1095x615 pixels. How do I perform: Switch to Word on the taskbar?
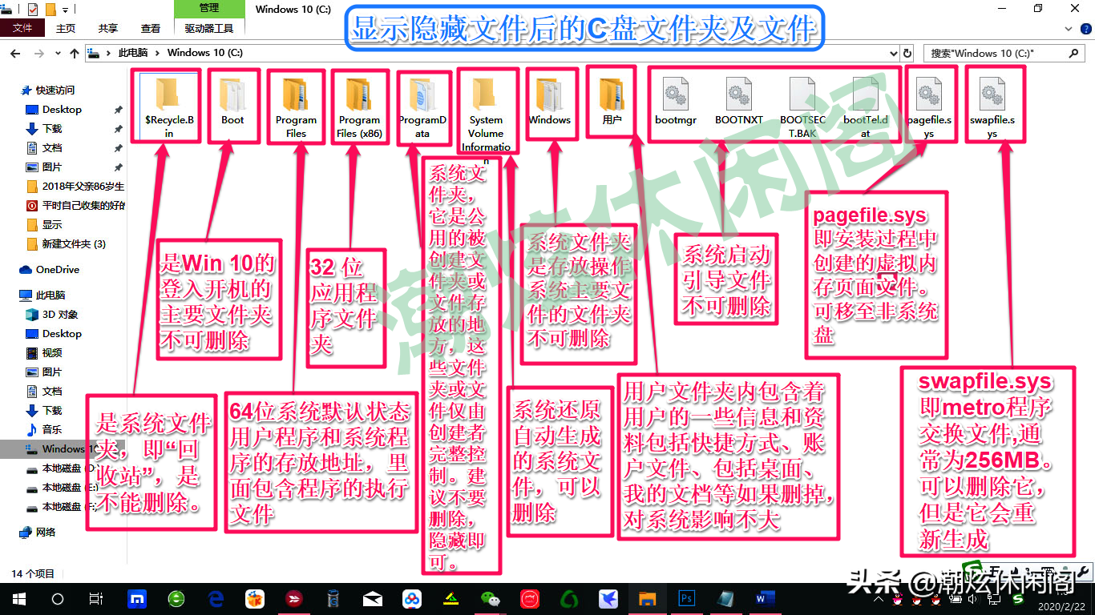(x=765, y=599)
